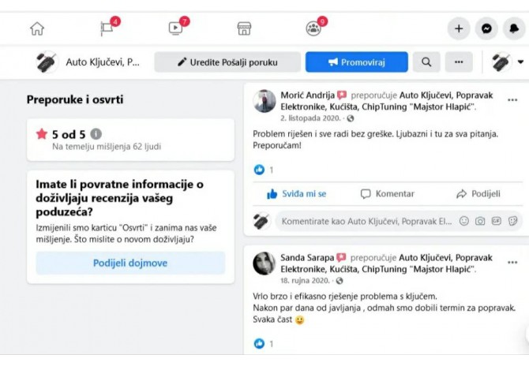This screenshot has width=529, height=366.
Task: Click Sviđa mi se on Morić's review
Action: (297, 194)
